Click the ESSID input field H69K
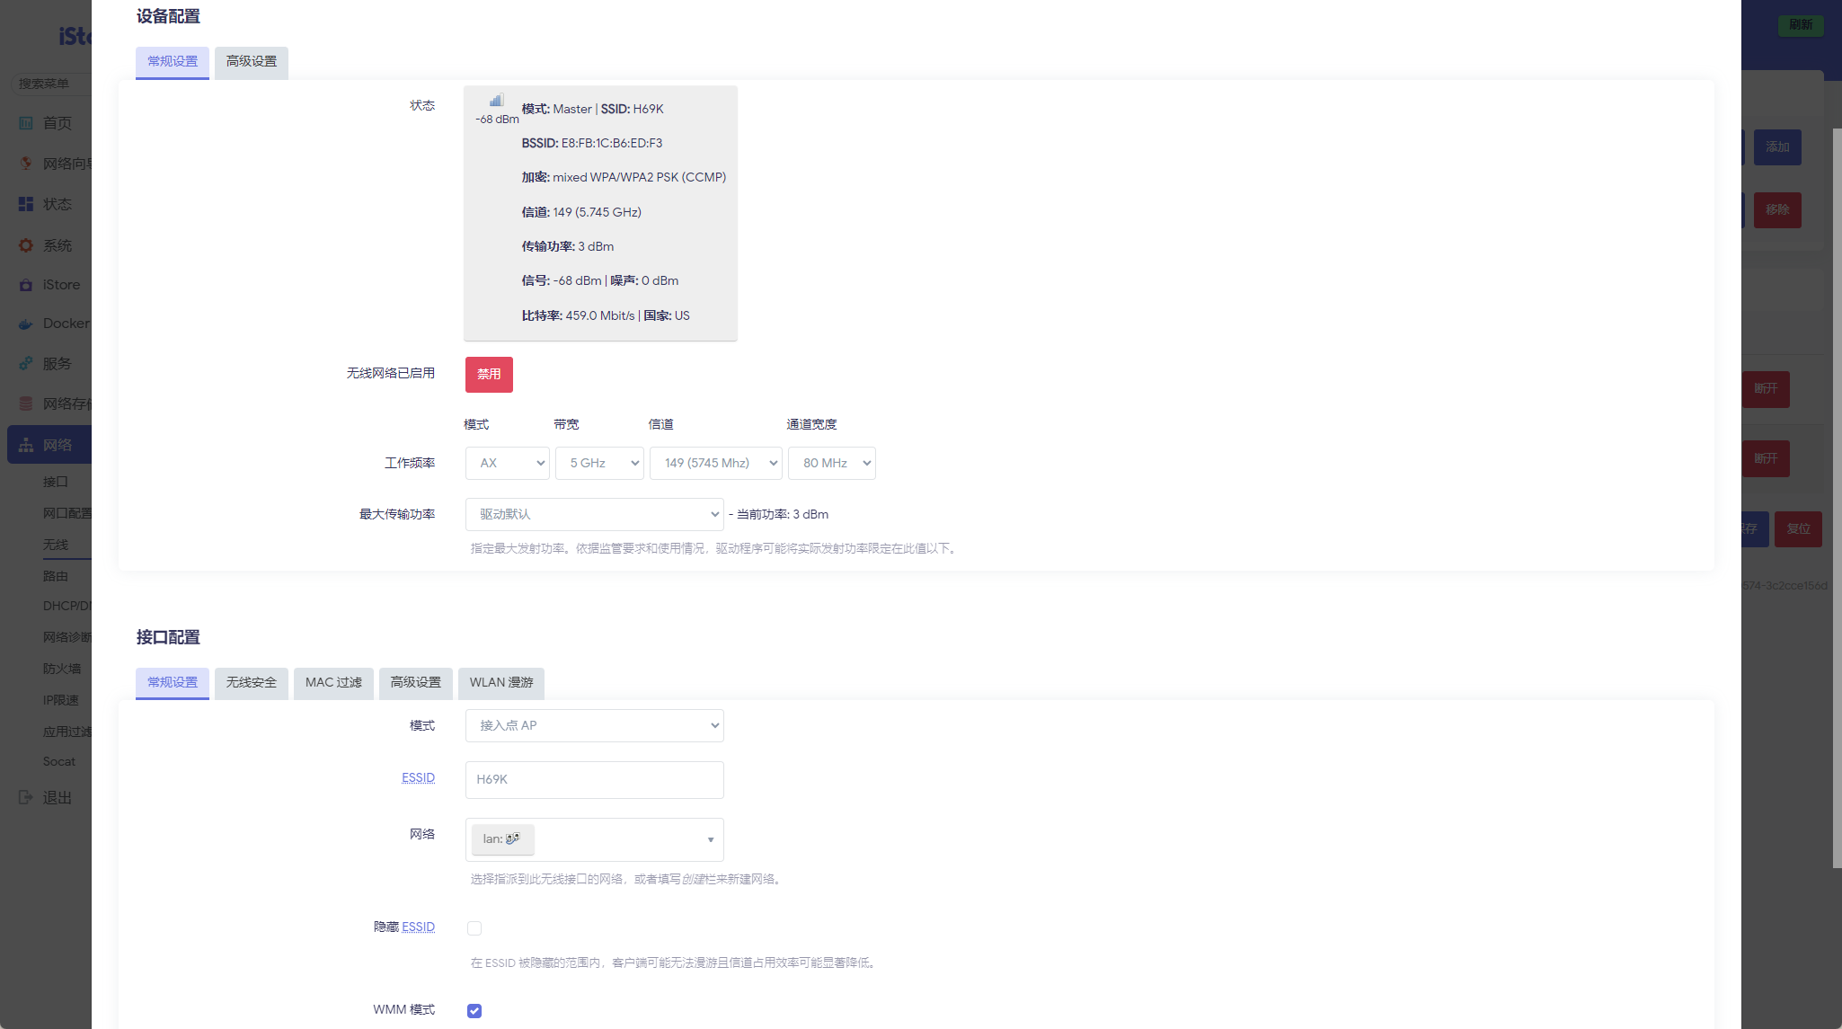This screenshot has height=1029, width=1842. point(595,780)
